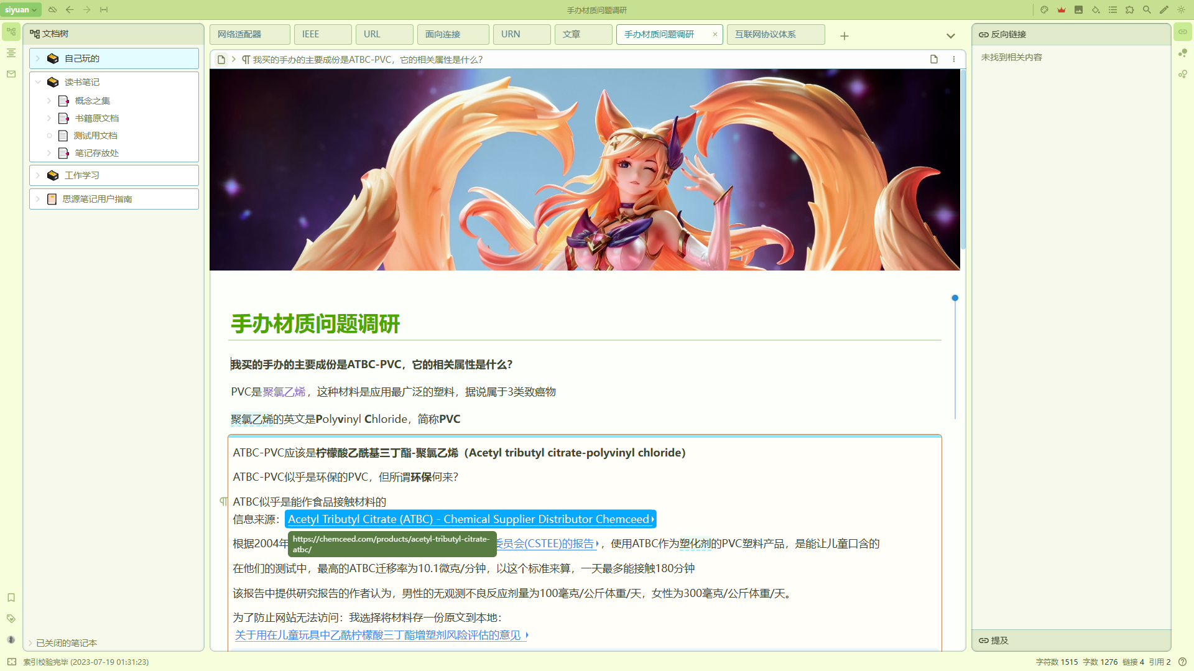Viewport: 1194px width, 671px height.
Task: Switch to the 面向连接 tab
Action: tap(453, 35)
